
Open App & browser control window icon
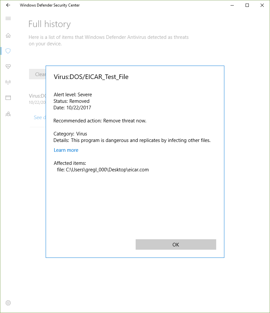[x=8, y=98]
